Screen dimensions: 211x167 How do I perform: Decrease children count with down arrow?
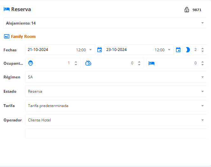(x=139, y=65)
